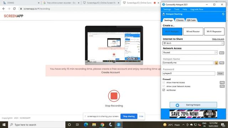Show hidden system tray icons

click(x=183, y=125)
